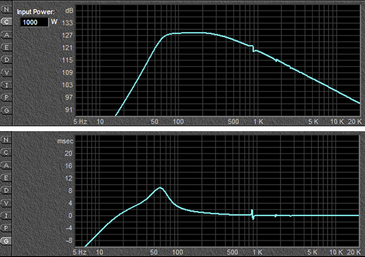Select the V button in the upper graph panel
Screen dimensions: 365x257
6,73
